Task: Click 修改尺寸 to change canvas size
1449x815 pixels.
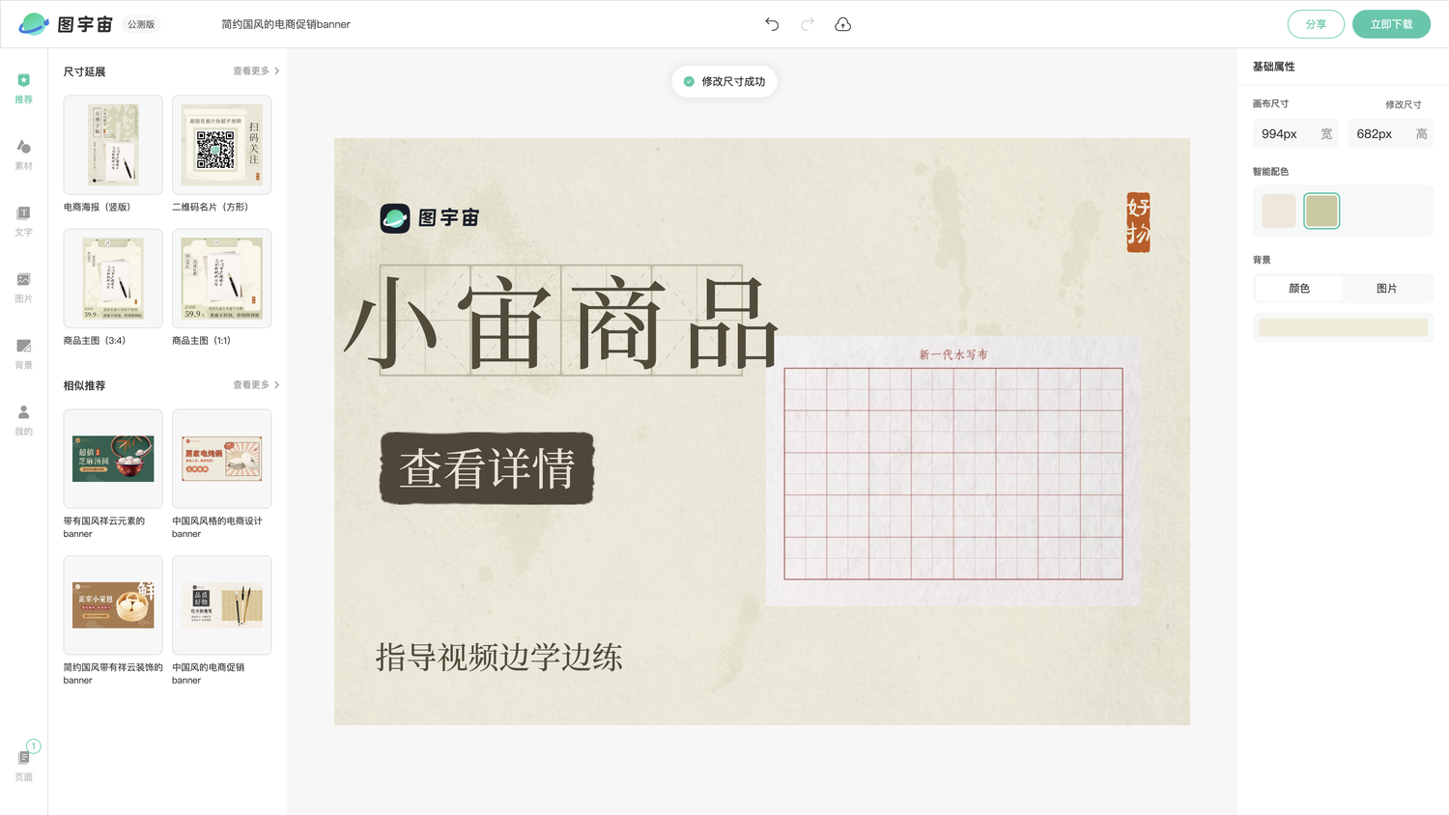Action: [1403, 104]
